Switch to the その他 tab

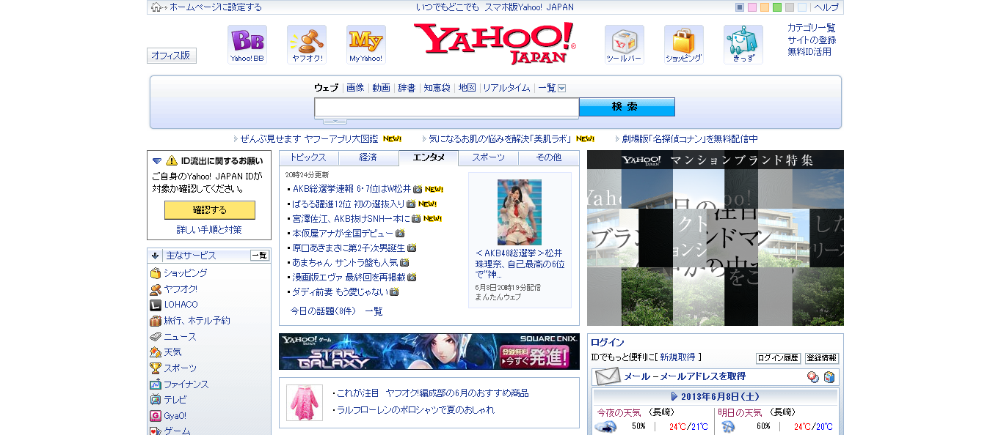[548, 157]
